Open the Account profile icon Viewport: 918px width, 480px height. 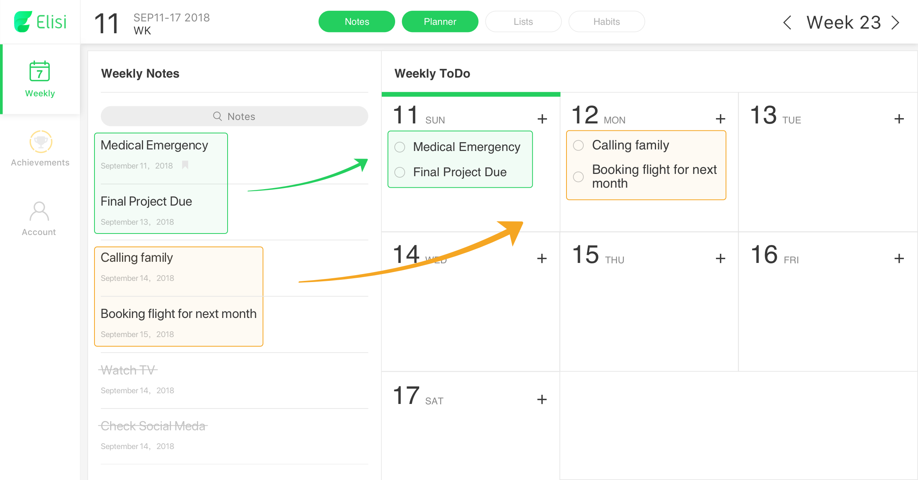(x=39, y=211)
